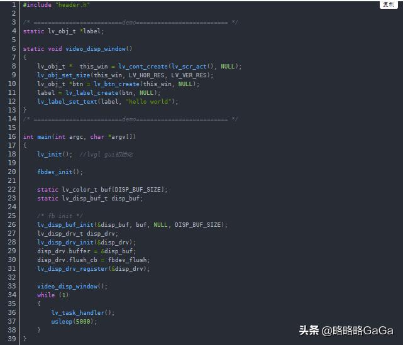The height and width of the screenshot is (345, 403).
Task: Click the "this_win" variable on line 8
Action: point(94,67)
